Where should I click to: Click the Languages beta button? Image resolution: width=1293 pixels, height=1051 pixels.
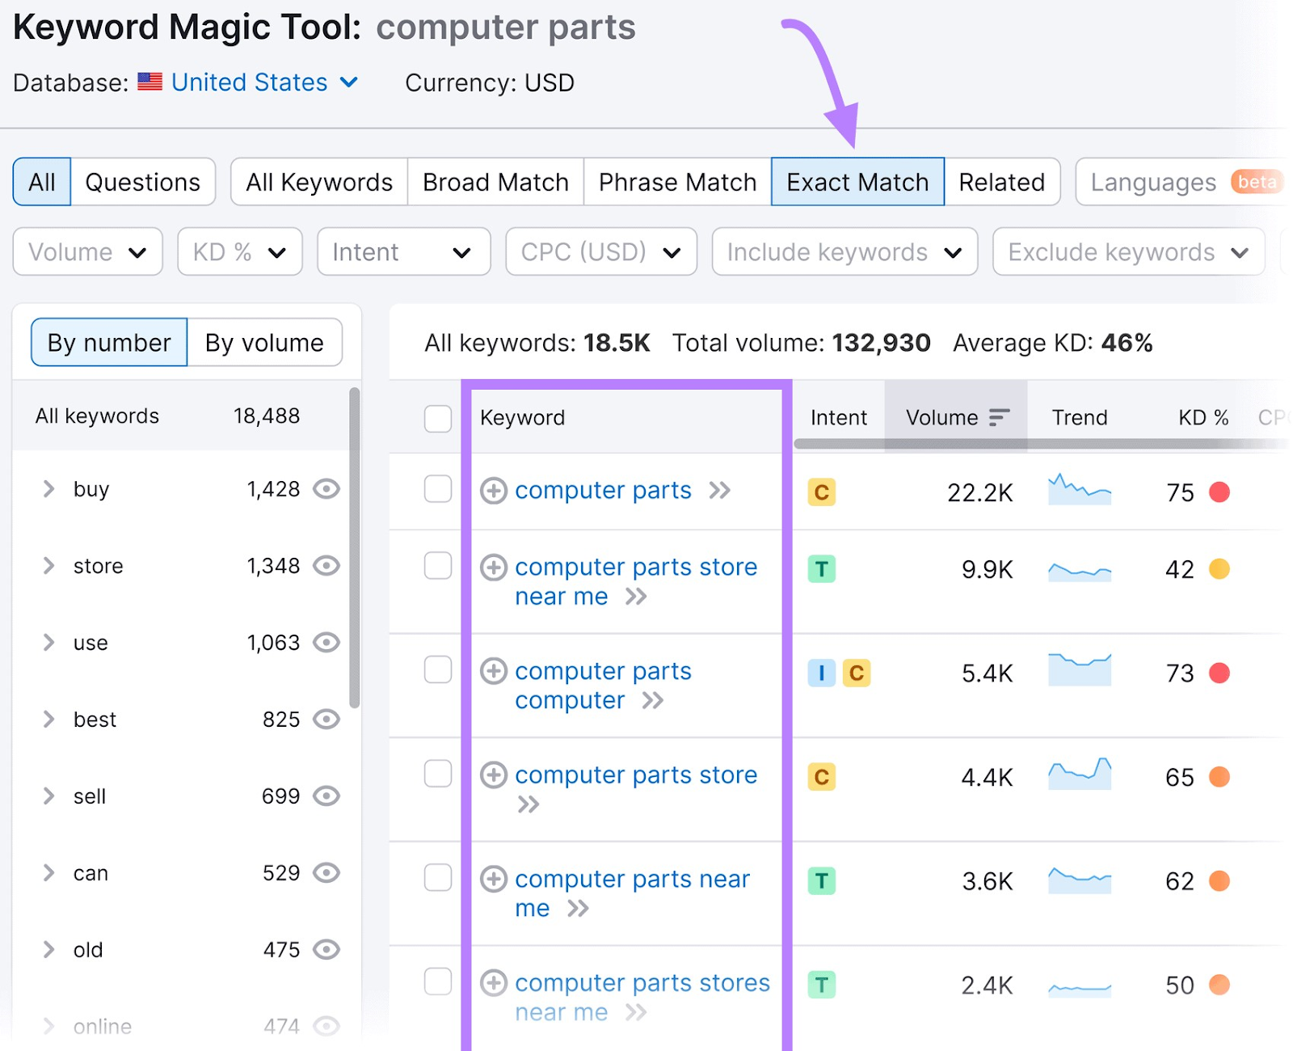1178,182
